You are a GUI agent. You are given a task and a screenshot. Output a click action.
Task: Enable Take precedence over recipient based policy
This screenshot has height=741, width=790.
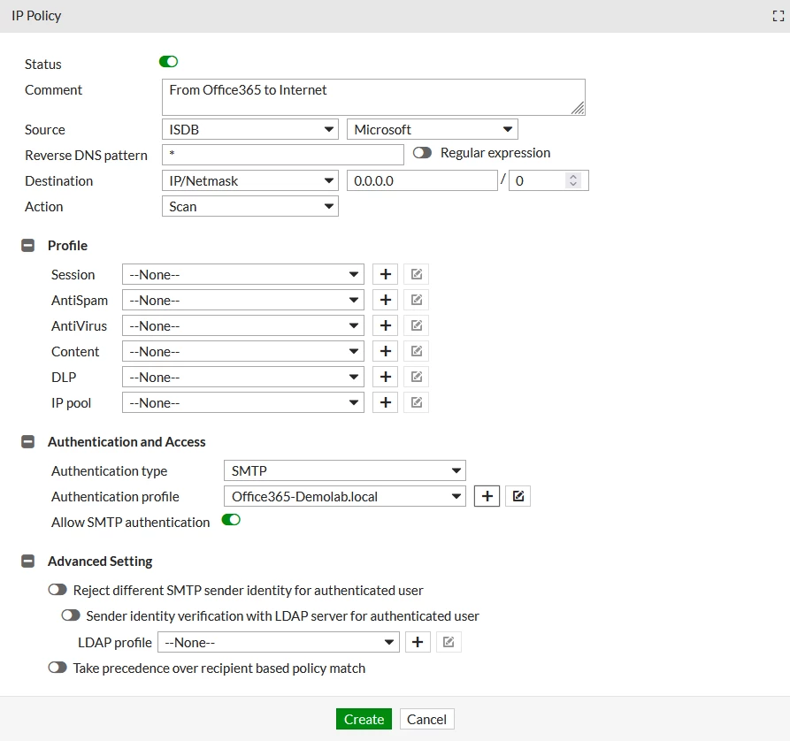(58, 668)
